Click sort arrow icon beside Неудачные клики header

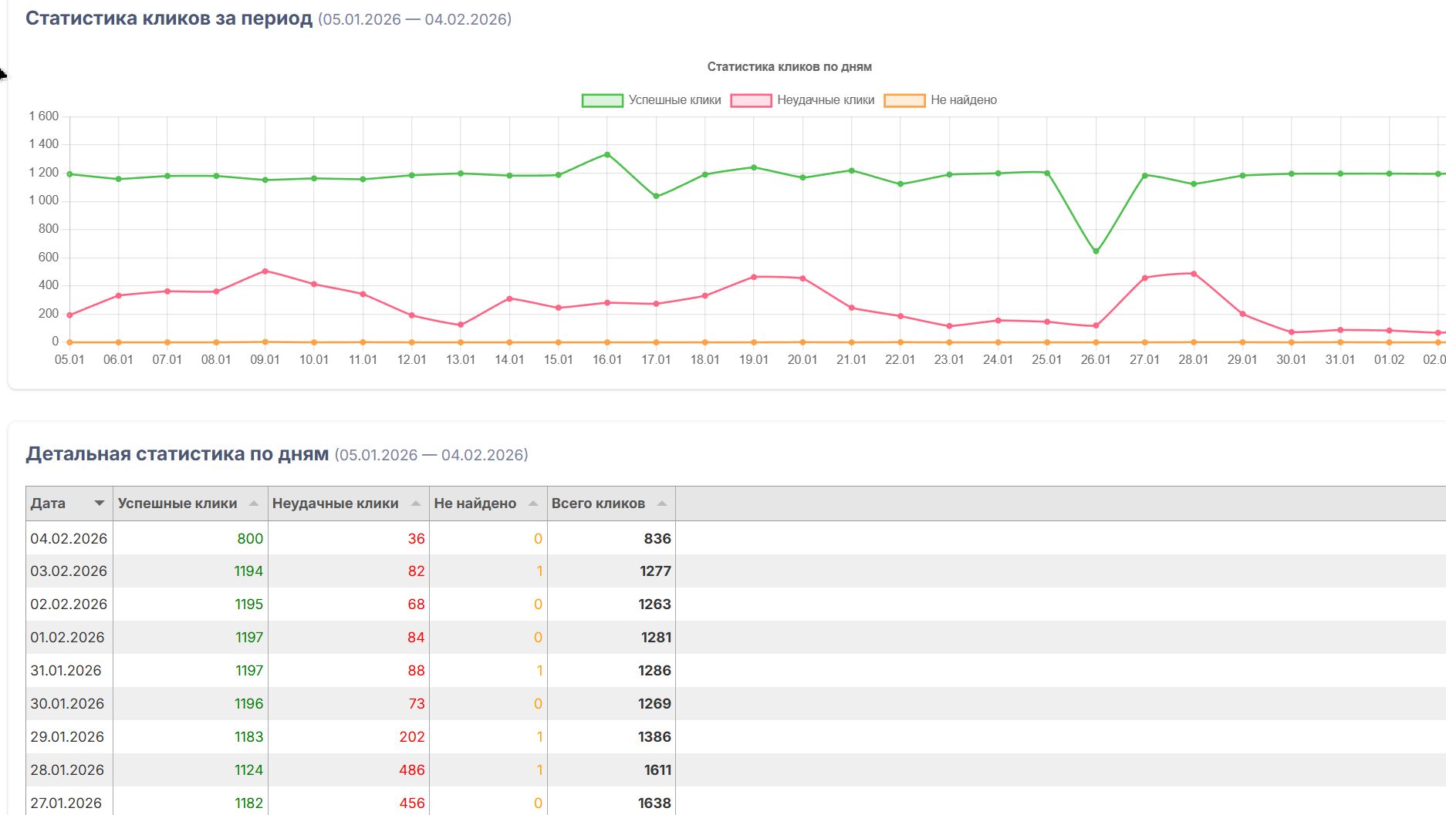(x=416, y=503)
